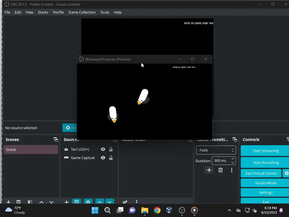Image resolution: width=289 pixels, height=217 pixels.
Task: Decrease transition duration with down arrow
Action: 233,162
